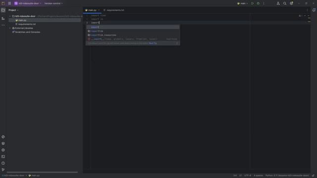Expand External Libraries node

10,28
